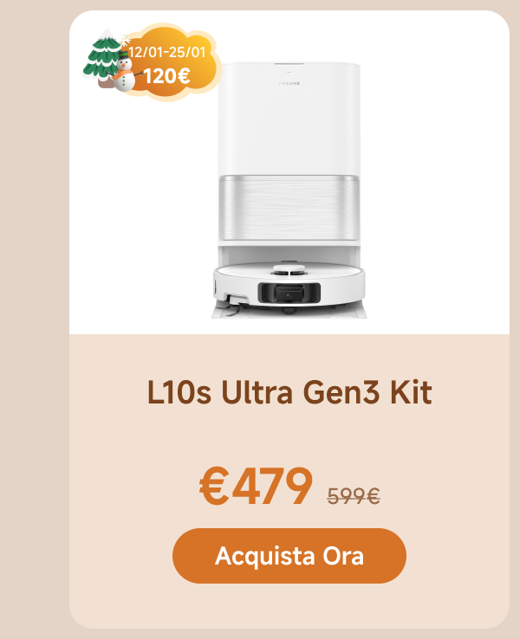The width and height of the screenshot is (520, 639).
Task: Open the base station product image
Action: pos(289,190)
